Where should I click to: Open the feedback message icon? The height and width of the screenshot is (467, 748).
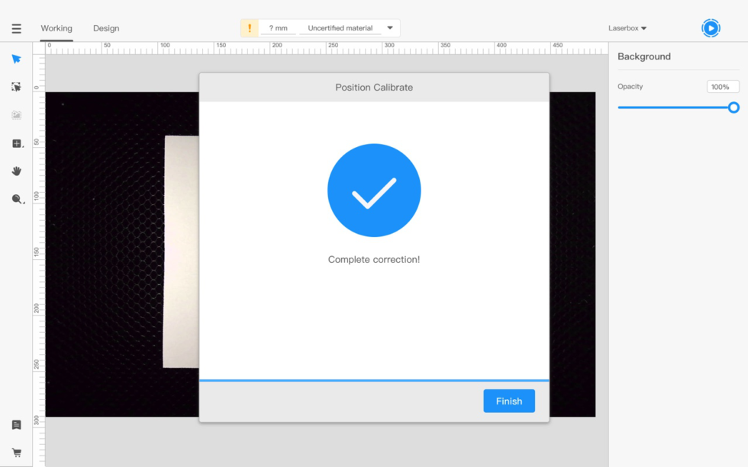point(16,424)
